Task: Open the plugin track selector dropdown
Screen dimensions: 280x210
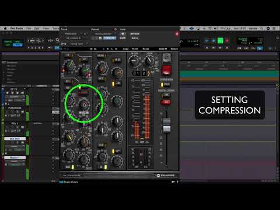Action: tap(72, 34)
